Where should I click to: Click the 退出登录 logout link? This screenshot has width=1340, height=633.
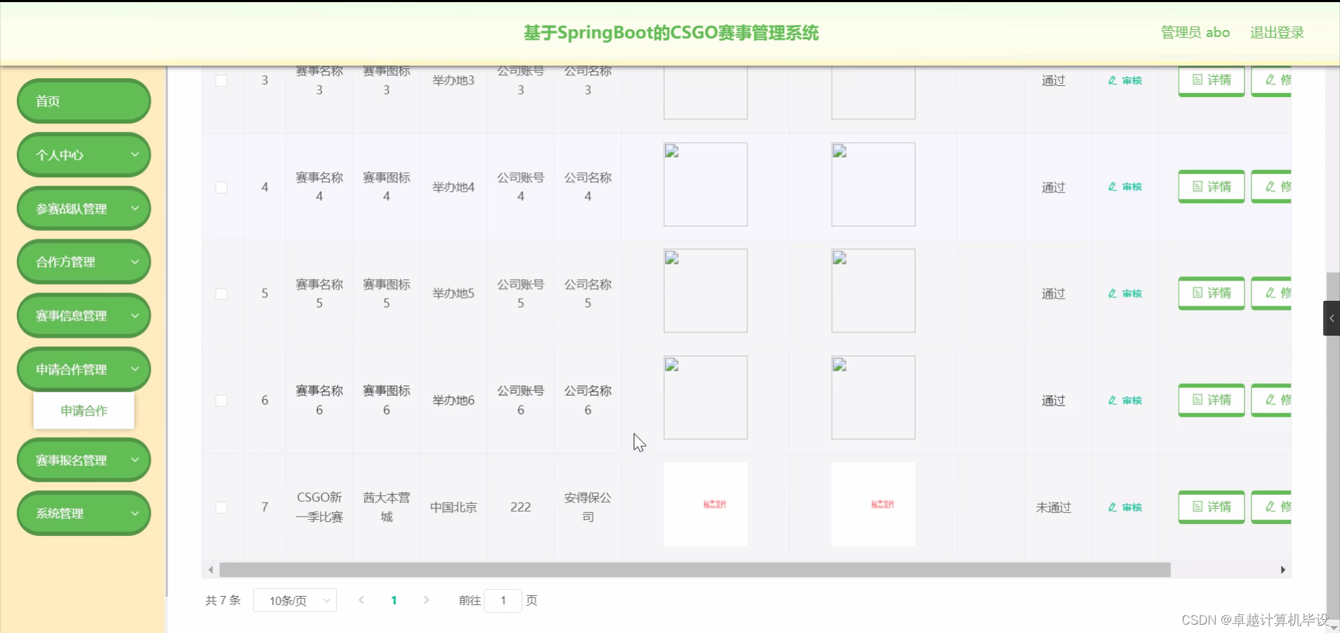(1277, 32)
